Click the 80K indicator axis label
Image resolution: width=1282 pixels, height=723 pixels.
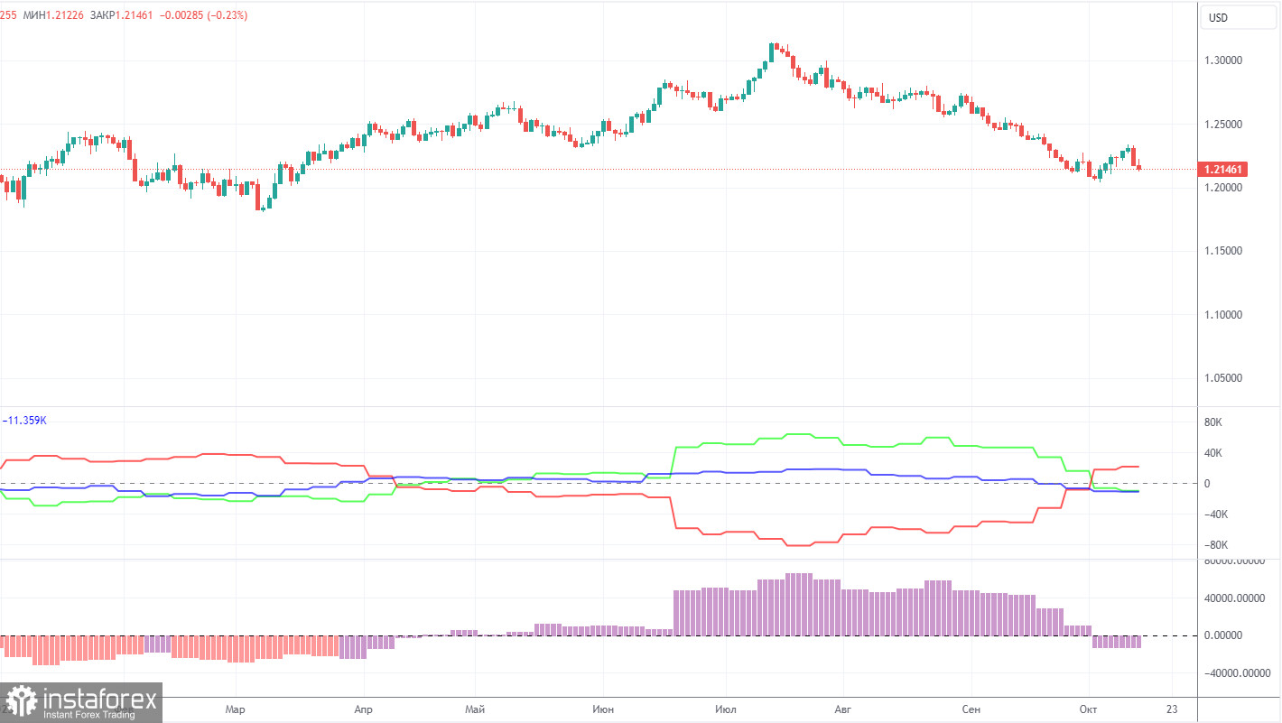(x=1212, y=422)
